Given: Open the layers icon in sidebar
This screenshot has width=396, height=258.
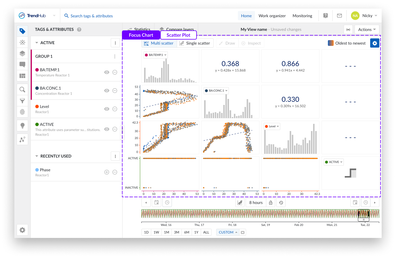Looking at the screenshot, I should click(22, 53).
